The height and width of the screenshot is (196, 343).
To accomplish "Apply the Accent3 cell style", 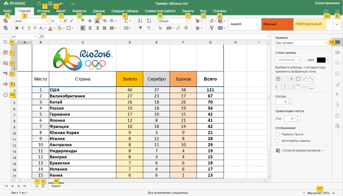I will (245, 24).
